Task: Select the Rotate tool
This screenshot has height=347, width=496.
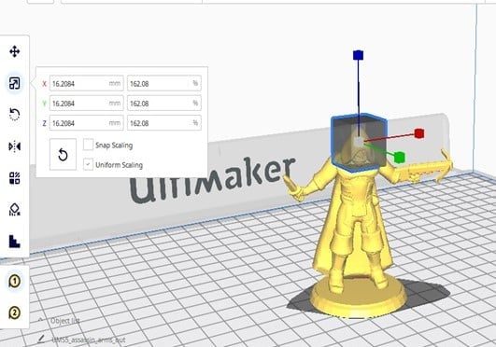Action: [15, 114]
